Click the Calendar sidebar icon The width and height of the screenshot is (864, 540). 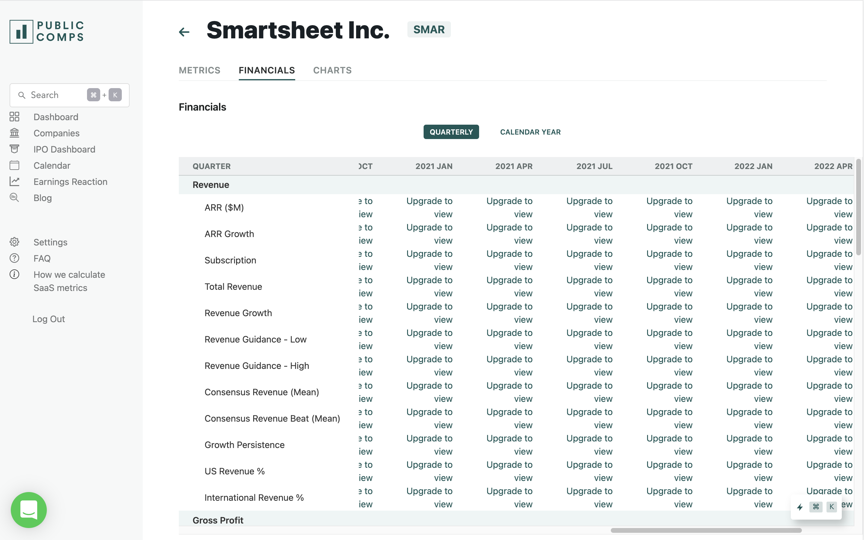[x=14, y=165]
